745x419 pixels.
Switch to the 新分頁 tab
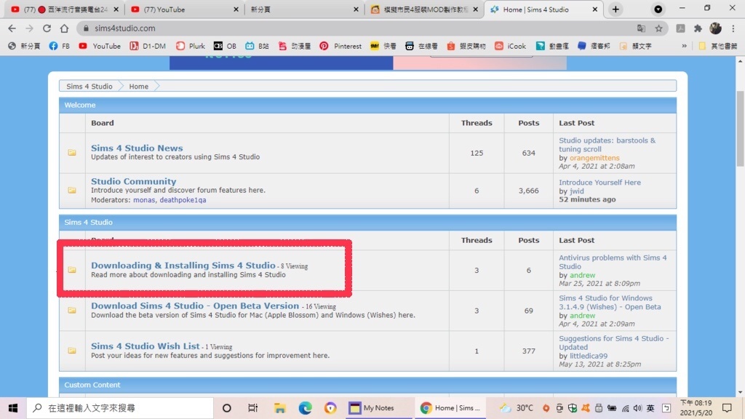[x=304, y=9]
